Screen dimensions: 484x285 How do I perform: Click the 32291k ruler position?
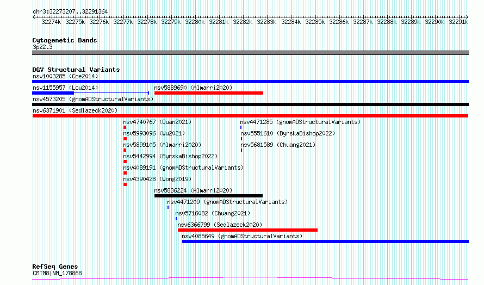point(458,22)
